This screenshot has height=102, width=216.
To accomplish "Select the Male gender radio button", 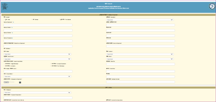I will [4, 20].
